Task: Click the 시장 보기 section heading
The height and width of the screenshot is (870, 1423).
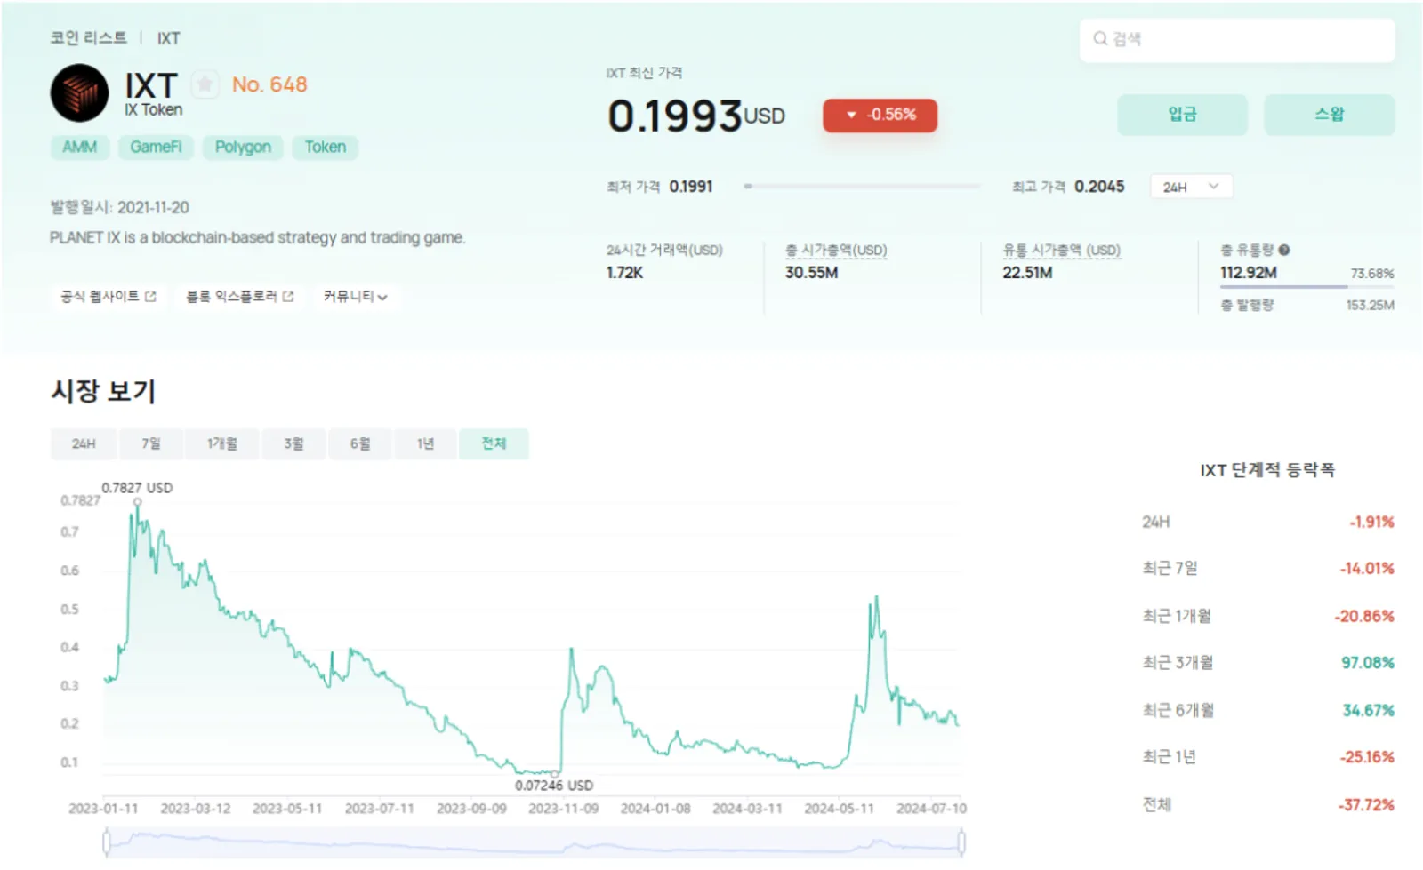Action: click(103, 391)
